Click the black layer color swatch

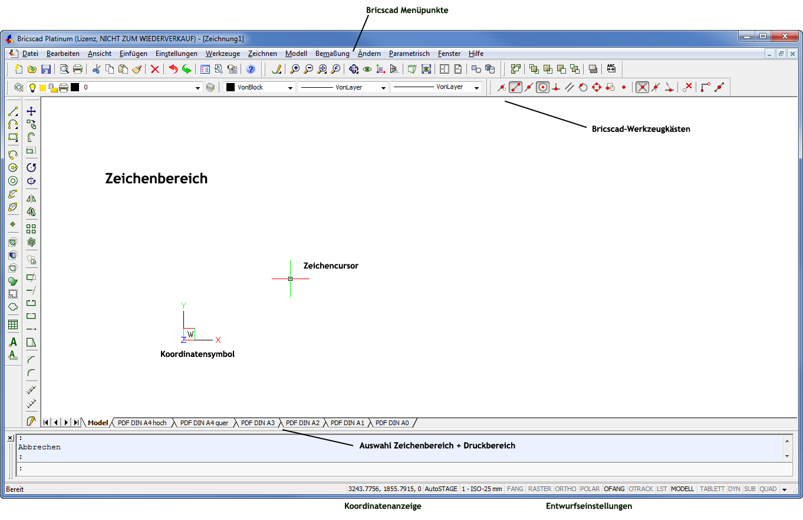tap(75, 88)
